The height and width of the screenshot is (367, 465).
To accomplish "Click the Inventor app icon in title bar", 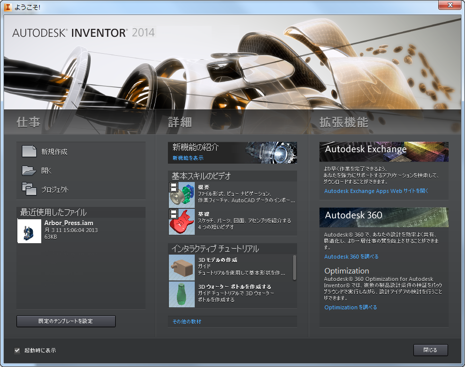I will tap(8, 7).
